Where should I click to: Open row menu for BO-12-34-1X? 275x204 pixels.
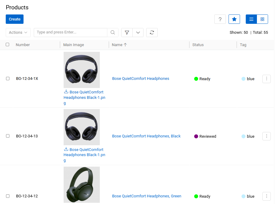coord(267,79)
